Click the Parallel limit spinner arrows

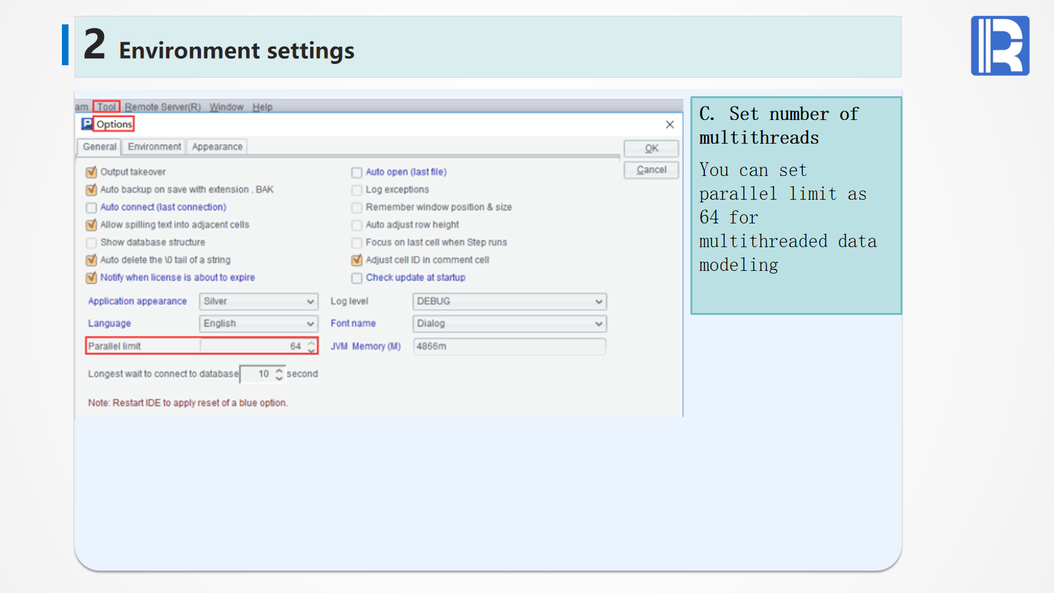click(x=311, y=347)
